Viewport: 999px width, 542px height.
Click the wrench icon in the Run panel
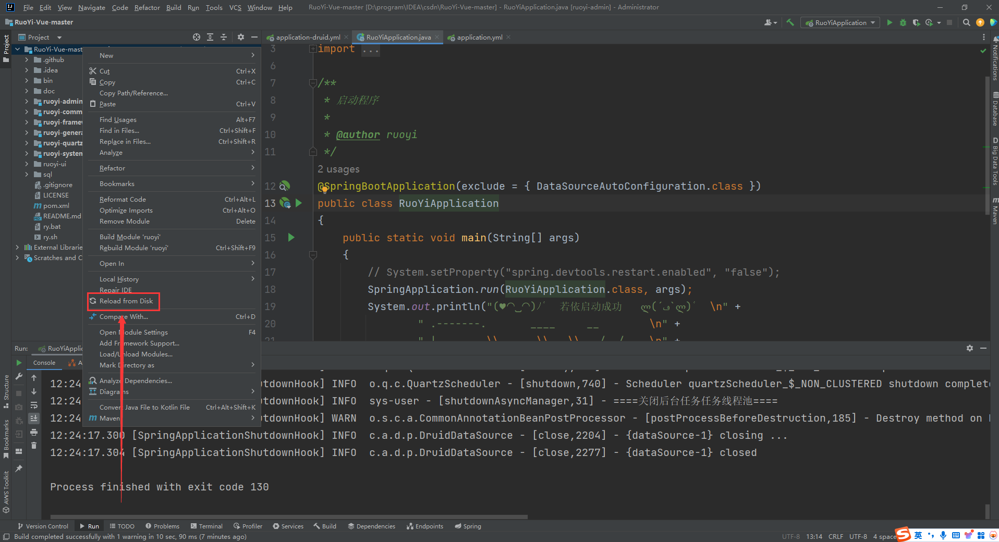pyautogui.click(x=19, y=376)
